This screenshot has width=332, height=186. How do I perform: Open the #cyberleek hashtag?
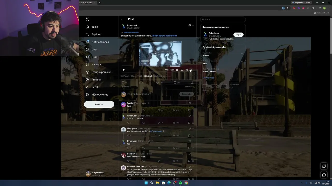pyautogui.click(x=171, y=36)
